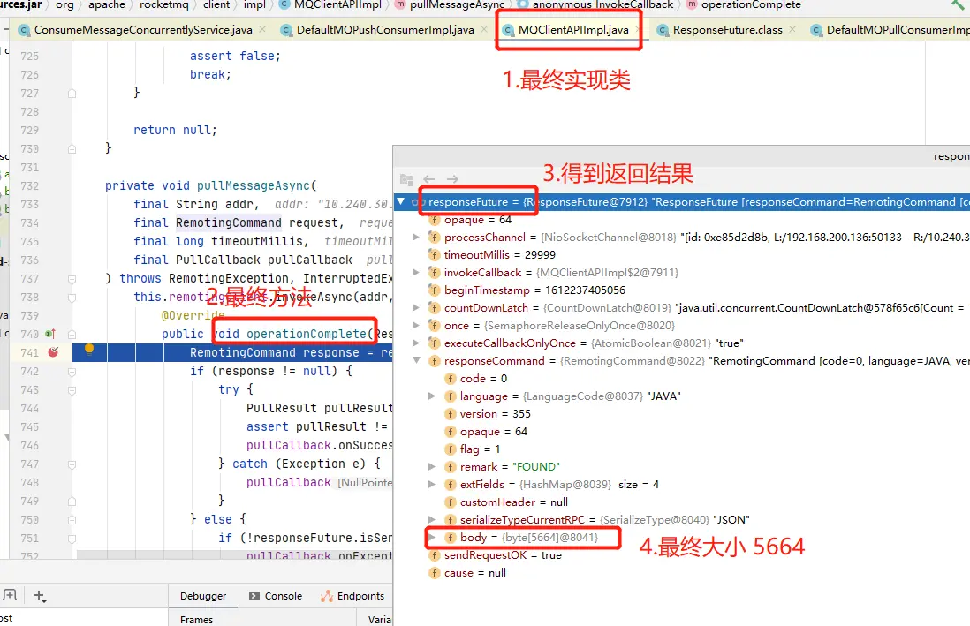970x626 pixels.
Task: Click the forward arrow in the evaluate popup
Action: pos(451,179)
